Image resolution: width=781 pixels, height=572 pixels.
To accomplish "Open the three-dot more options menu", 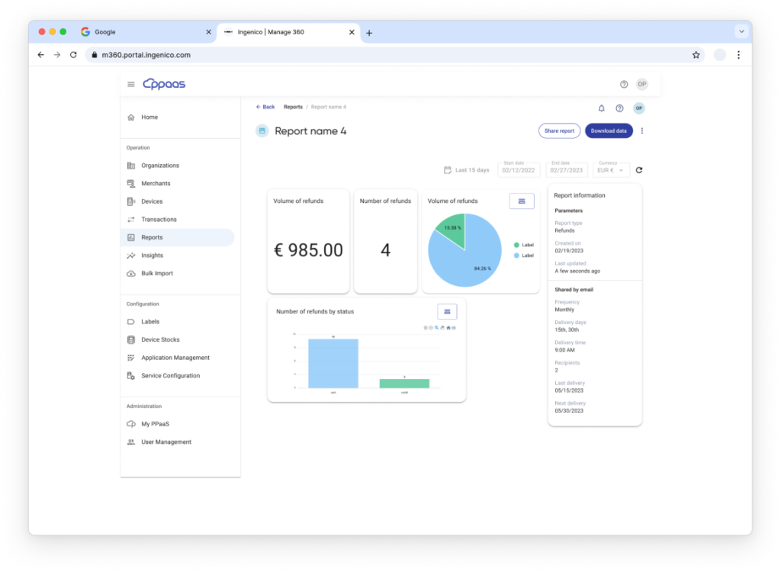I will click(x=642, y=131).
